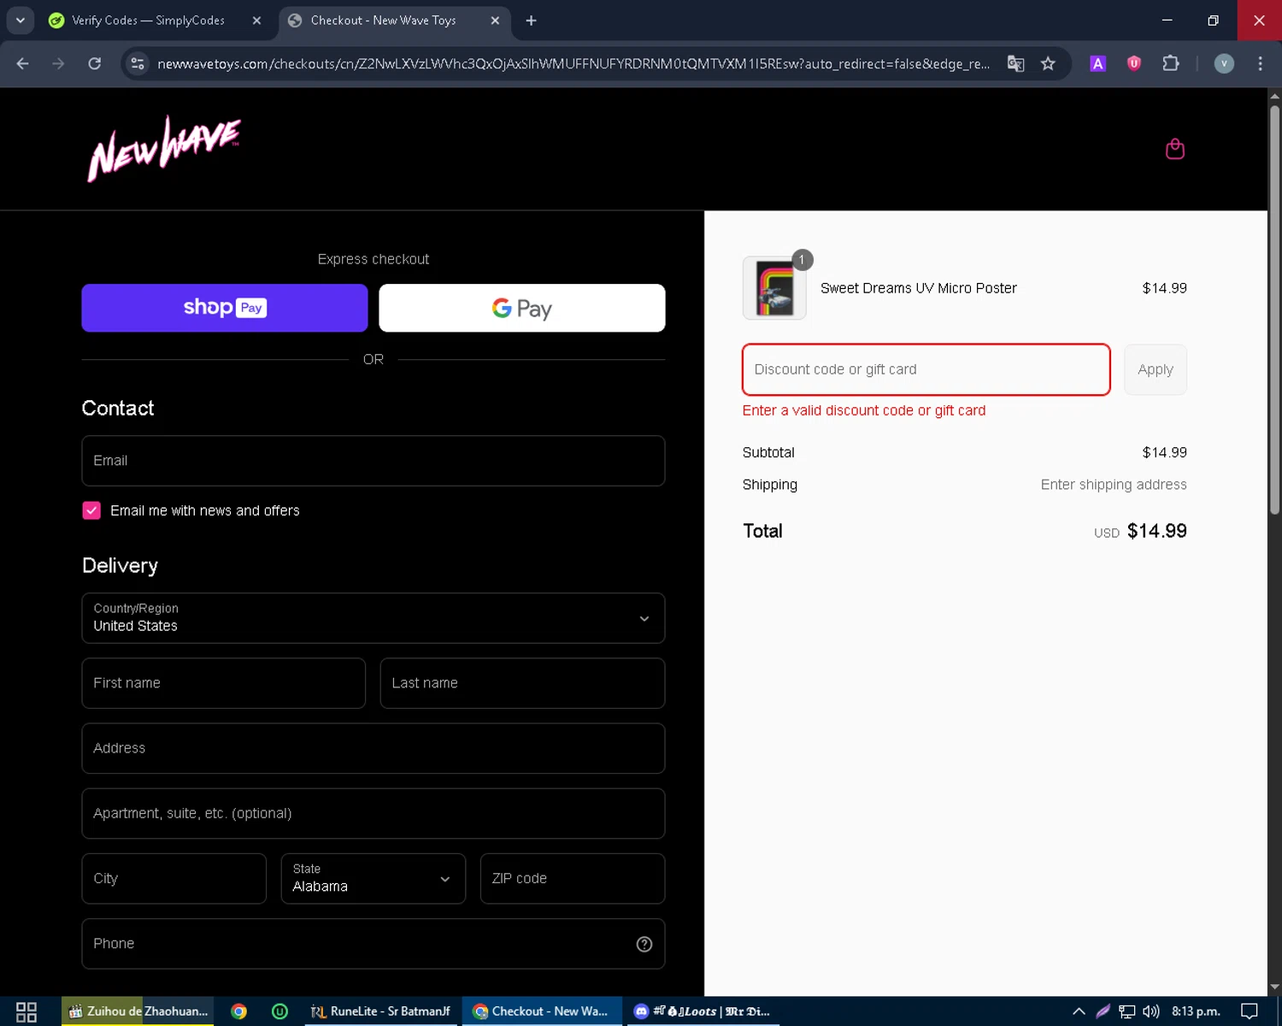
Task: Pay with Shop Pay button
Action: click(x=225, y=308)
